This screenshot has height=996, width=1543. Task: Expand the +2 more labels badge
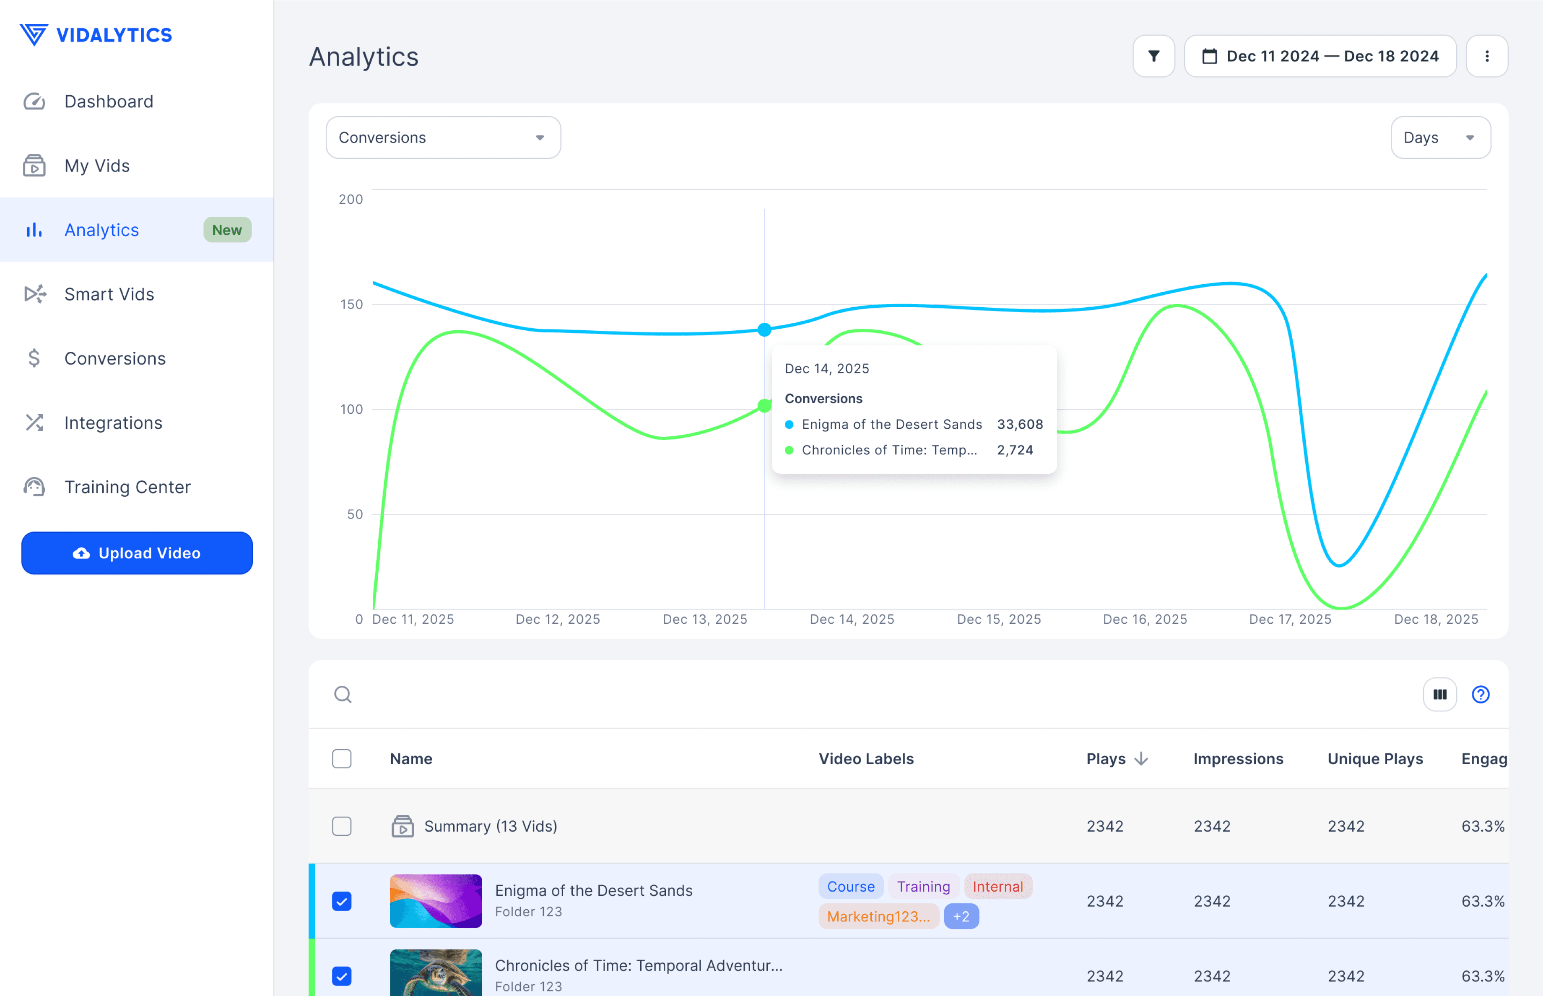click(961, 916)
